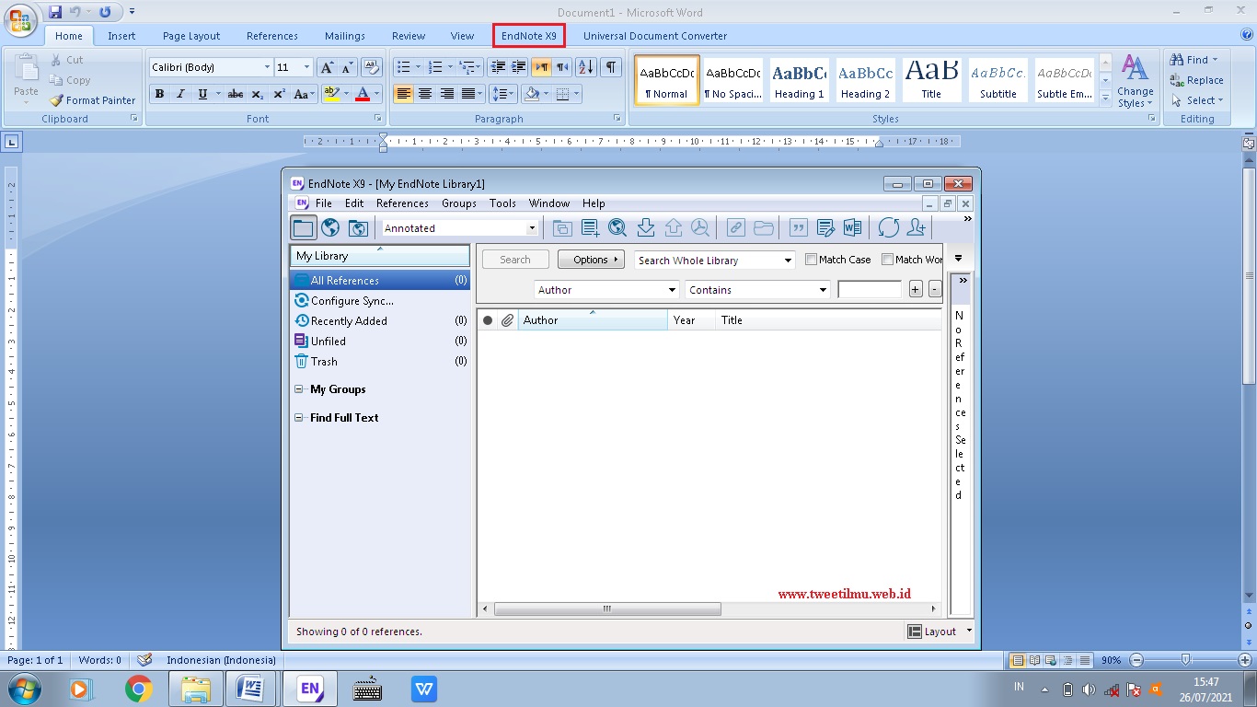This screenshot has width=1257, height=707.
Task: Collapse the My Groups section
Action: [299, 389]
